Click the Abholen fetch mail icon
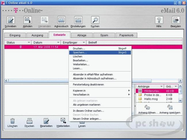Screen dimensions: 187x140 28,20
